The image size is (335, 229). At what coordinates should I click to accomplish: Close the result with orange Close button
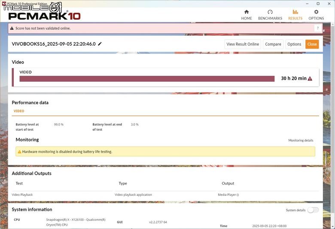point(312,44)
